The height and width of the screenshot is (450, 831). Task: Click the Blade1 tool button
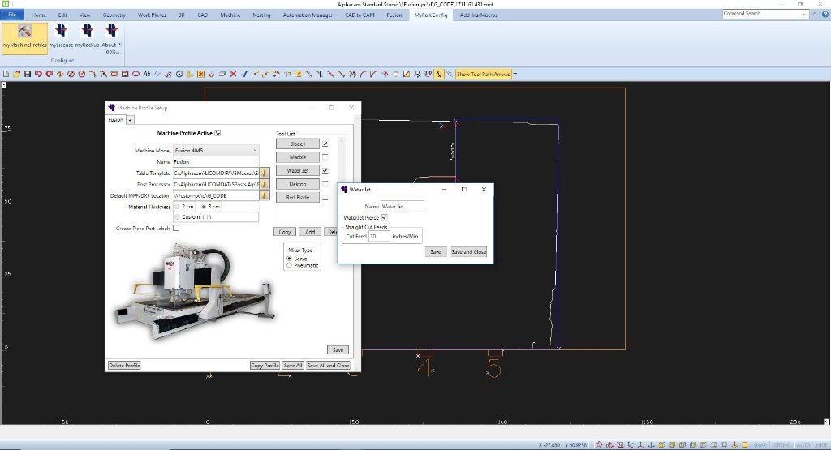[x=297, y=144]
